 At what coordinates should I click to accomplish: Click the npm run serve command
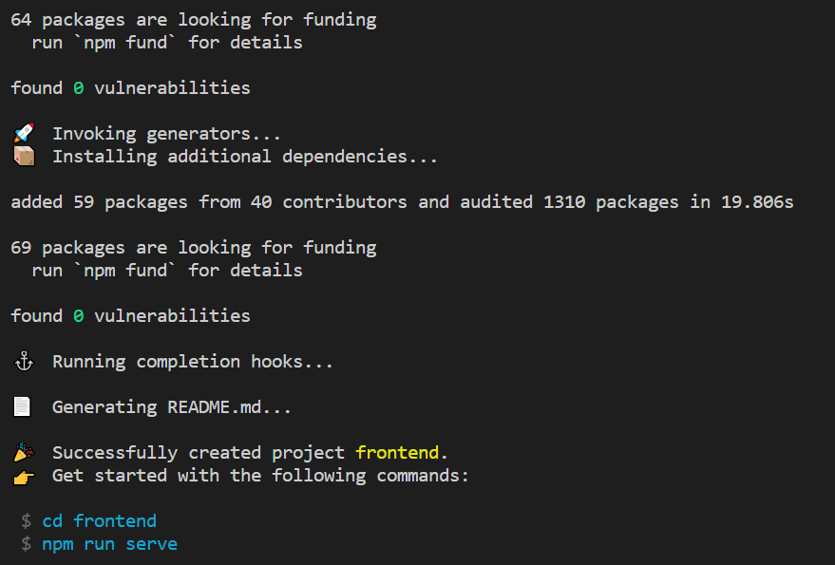click(x=109, y=544)
